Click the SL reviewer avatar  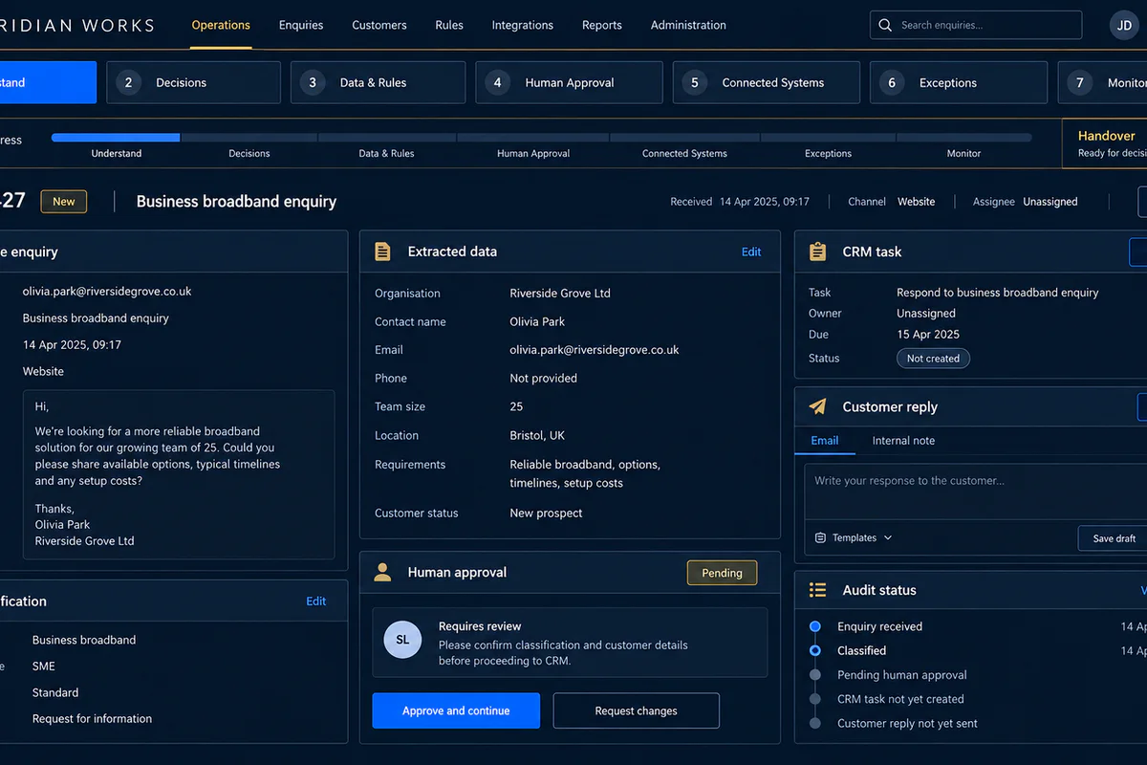tap(402, 640)
